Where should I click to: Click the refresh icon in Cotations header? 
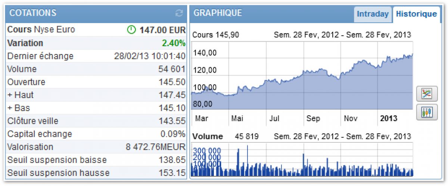coord(179,13)
